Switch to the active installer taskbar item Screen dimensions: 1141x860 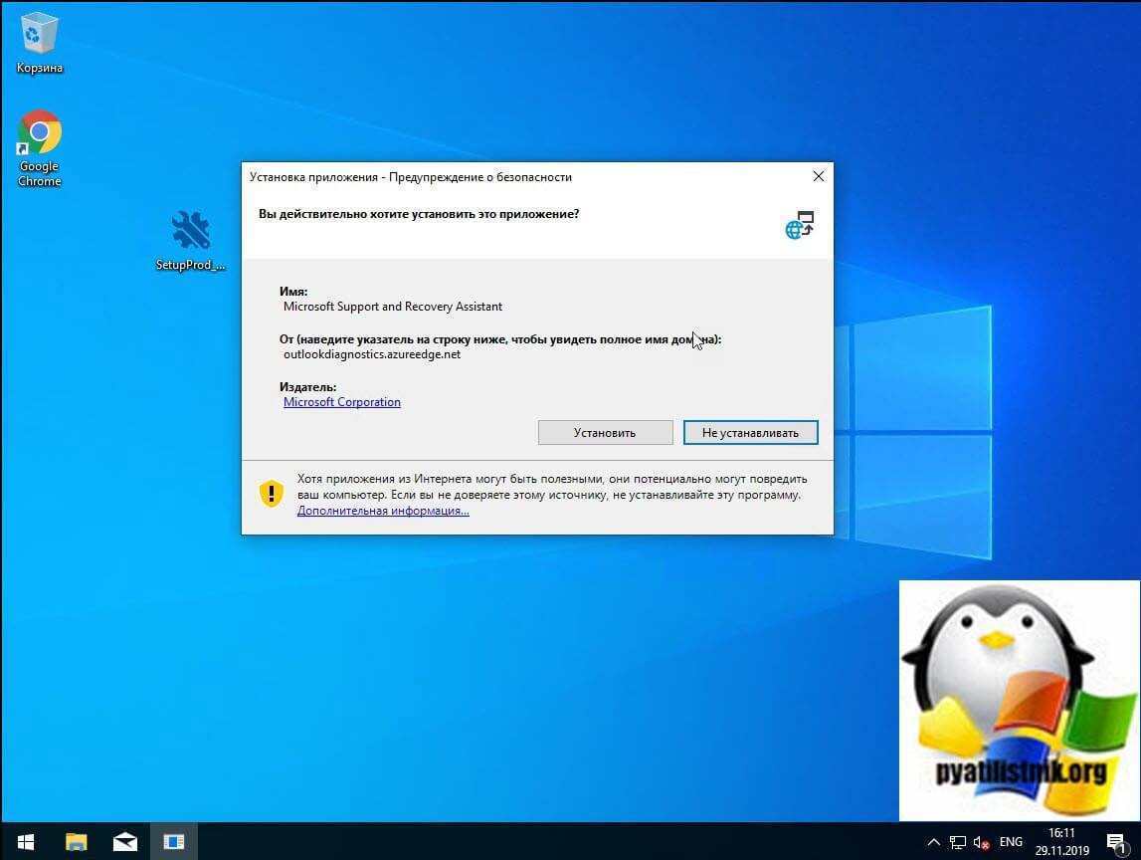click(x=174, y=841)
